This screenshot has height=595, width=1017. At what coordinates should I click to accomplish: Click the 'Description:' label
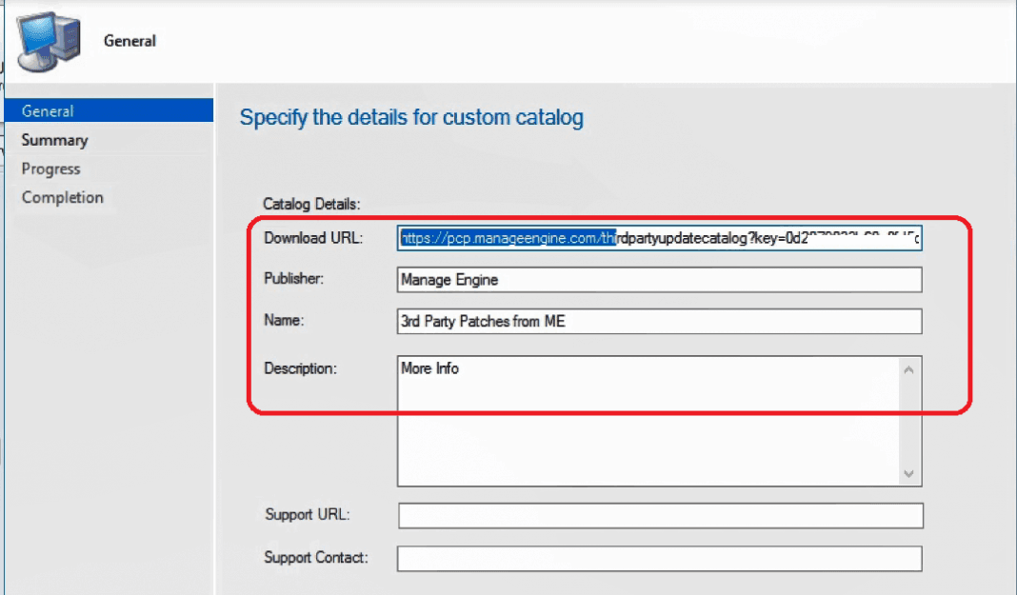click(x=300, y=368)
